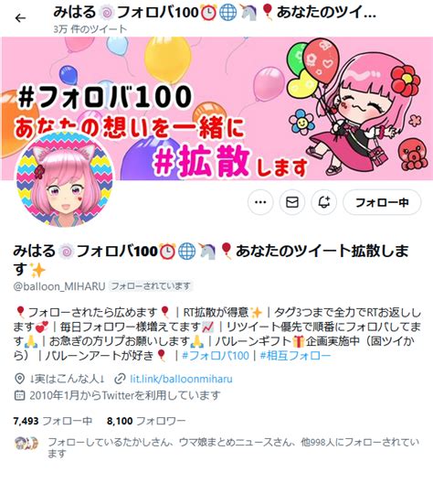The width and height of the screenshot is (433, 483).
Task: Open the three-dot more options menu
Action: (260, 202)
